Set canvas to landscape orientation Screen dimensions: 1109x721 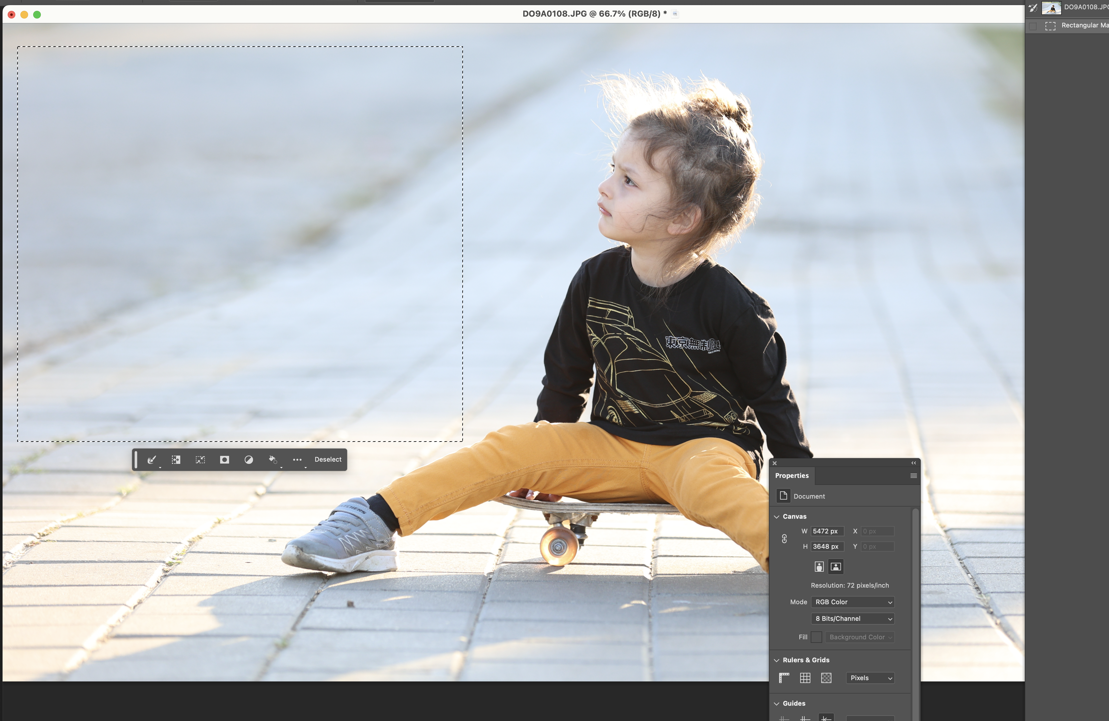tap(836, 567)
